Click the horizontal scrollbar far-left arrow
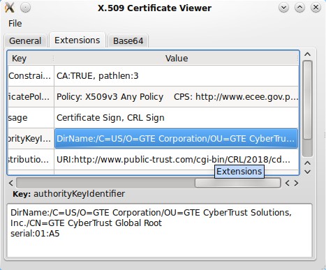Image resolution: width=326 pixels, height=270 pixels. 11,183
